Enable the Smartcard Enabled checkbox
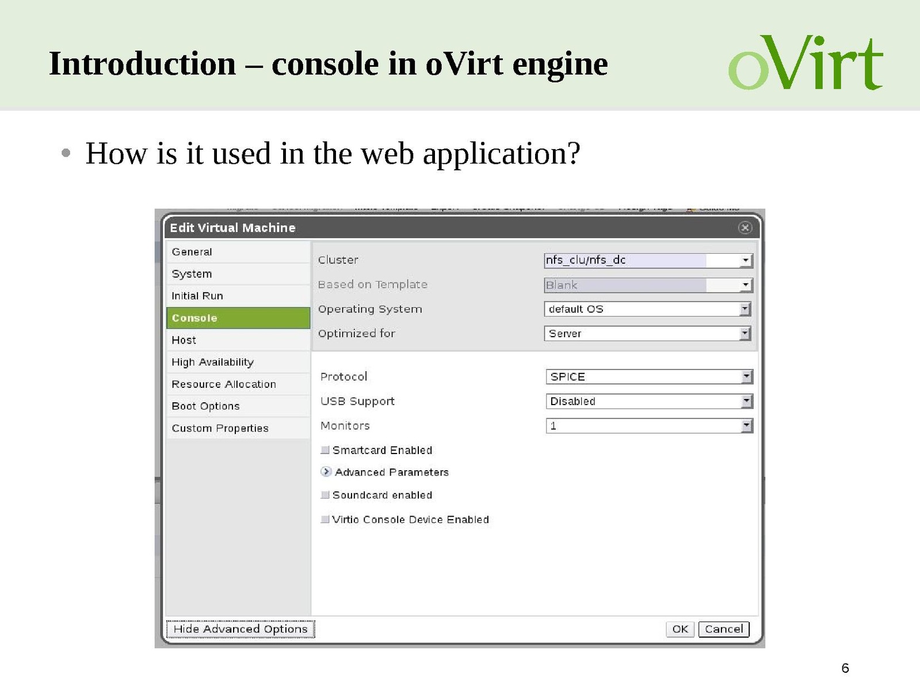Screen dimensions: 920x690 point(325,450)
